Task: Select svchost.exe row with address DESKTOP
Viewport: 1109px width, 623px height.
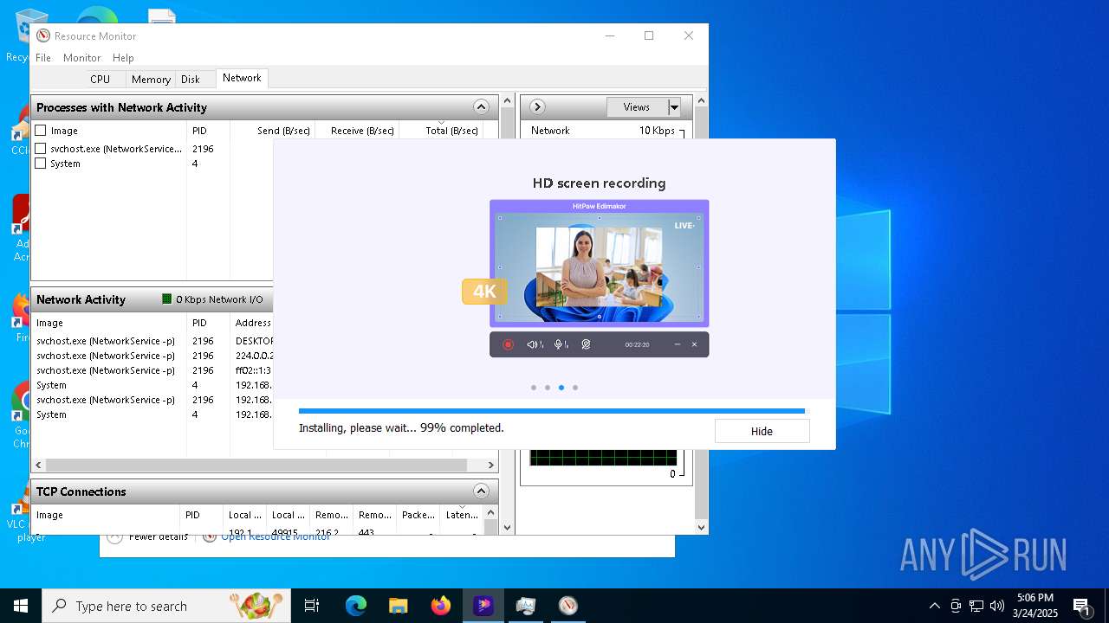Action: coord(153,341)
